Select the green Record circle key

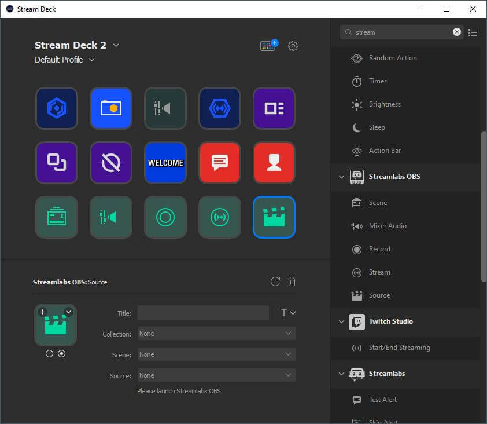[x=165, y=217]
